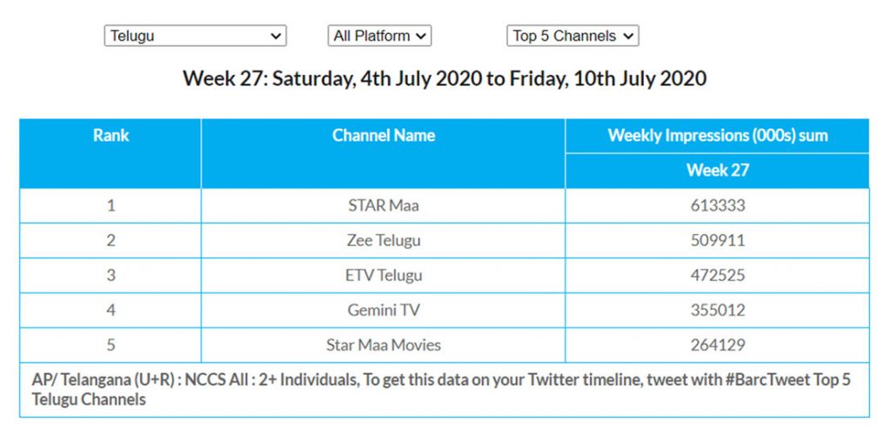The width and height of the screenshot is (891, 428).
Task: Click the impressions value 264129
Action: [x=717, y=345]
